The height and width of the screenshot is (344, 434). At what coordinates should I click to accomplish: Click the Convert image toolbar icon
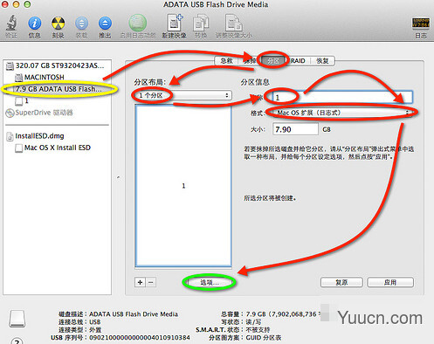(201, 23)
